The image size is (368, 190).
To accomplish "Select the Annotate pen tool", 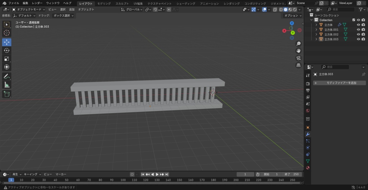I will click(x=7, y=76).
